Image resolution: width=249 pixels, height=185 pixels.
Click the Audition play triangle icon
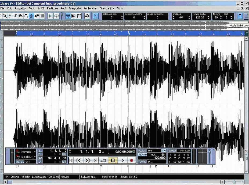tap(50, 16)
